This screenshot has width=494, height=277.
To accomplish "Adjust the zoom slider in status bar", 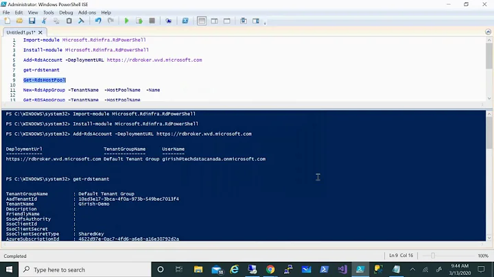I will [x=433, y=256].
